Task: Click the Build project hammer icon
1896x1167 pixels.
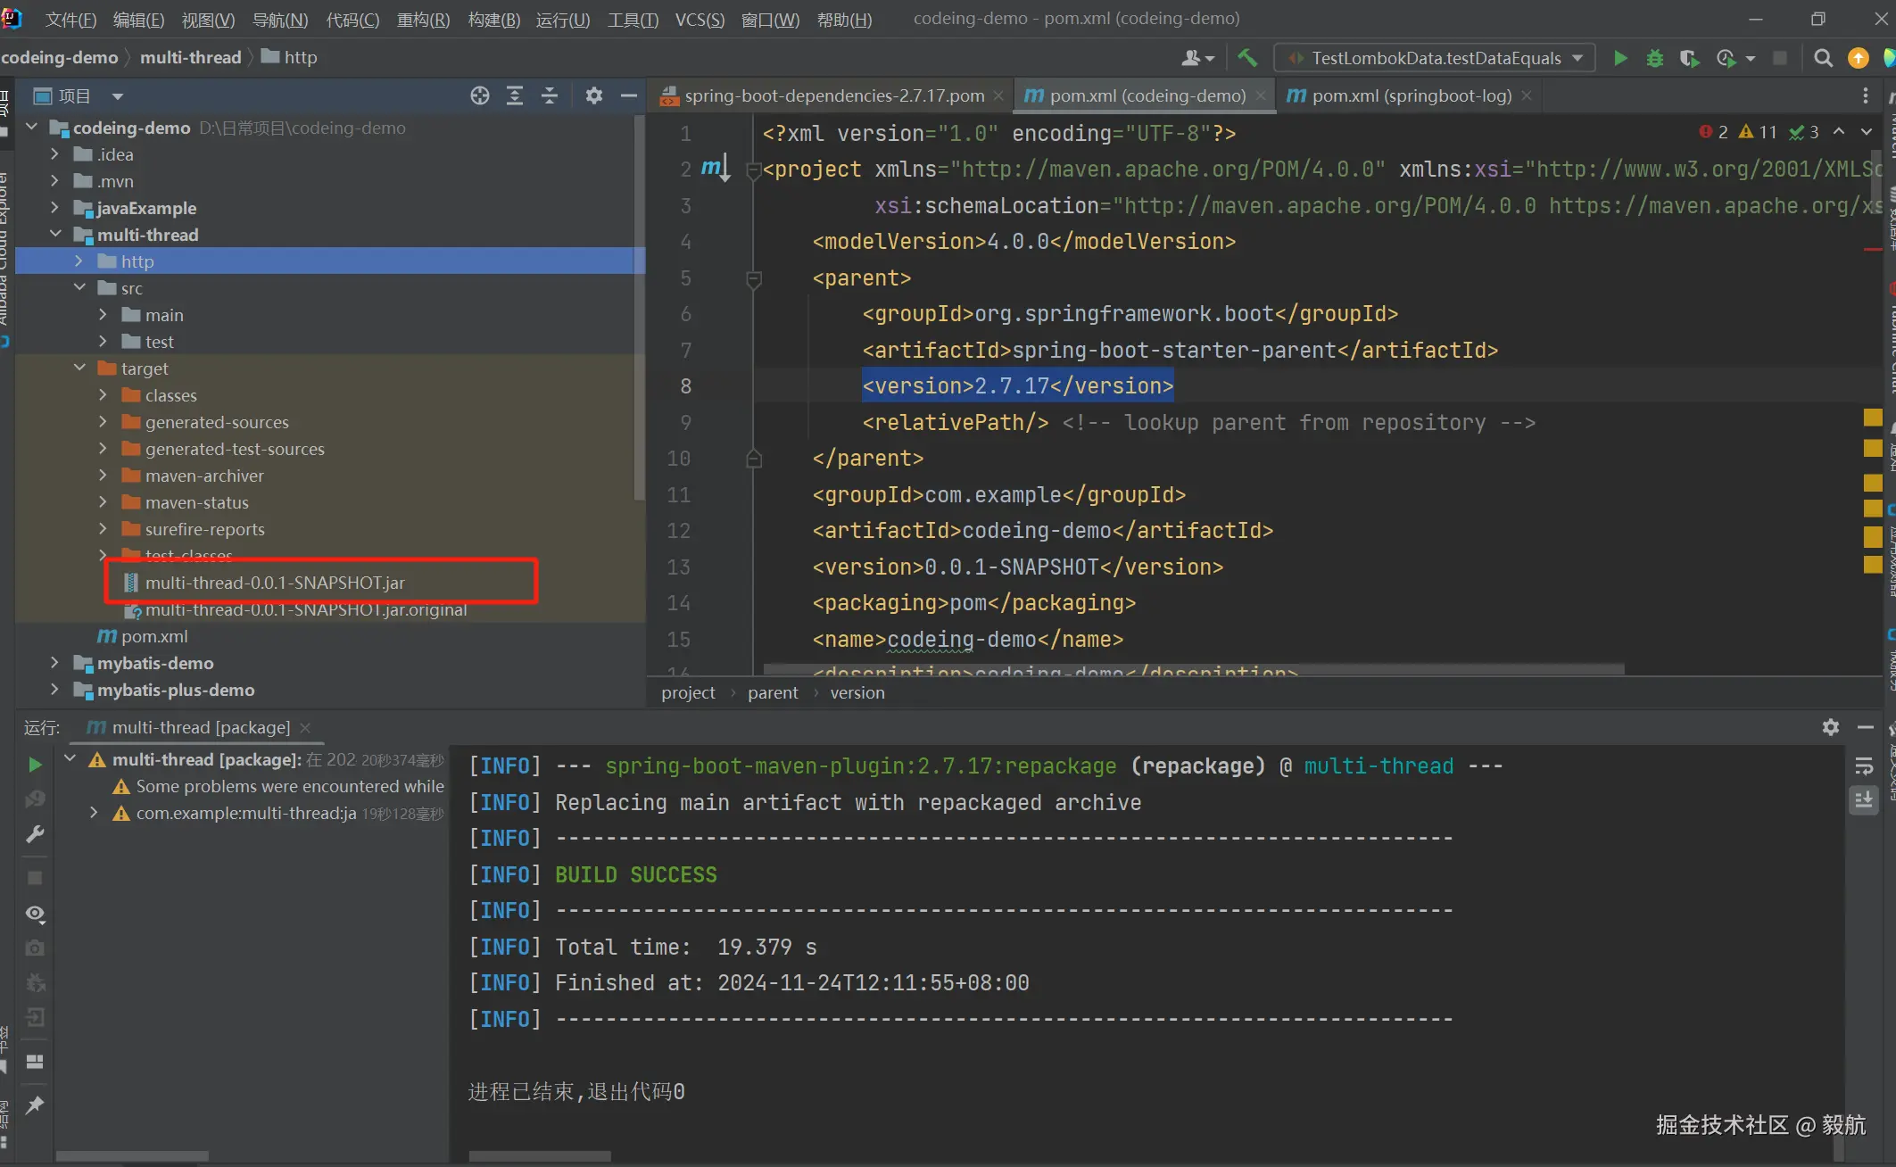Action: (1247, 58)
